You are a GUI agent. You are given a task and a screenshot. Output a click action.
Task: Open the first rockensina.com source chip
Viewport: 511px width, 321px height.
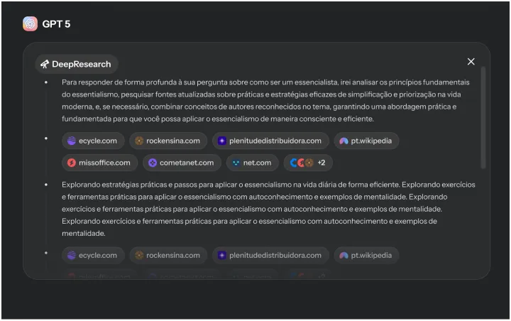168,141
